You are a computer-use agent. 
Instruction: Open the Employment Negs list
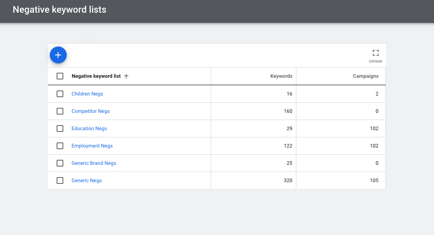click(x=92, y=146)
